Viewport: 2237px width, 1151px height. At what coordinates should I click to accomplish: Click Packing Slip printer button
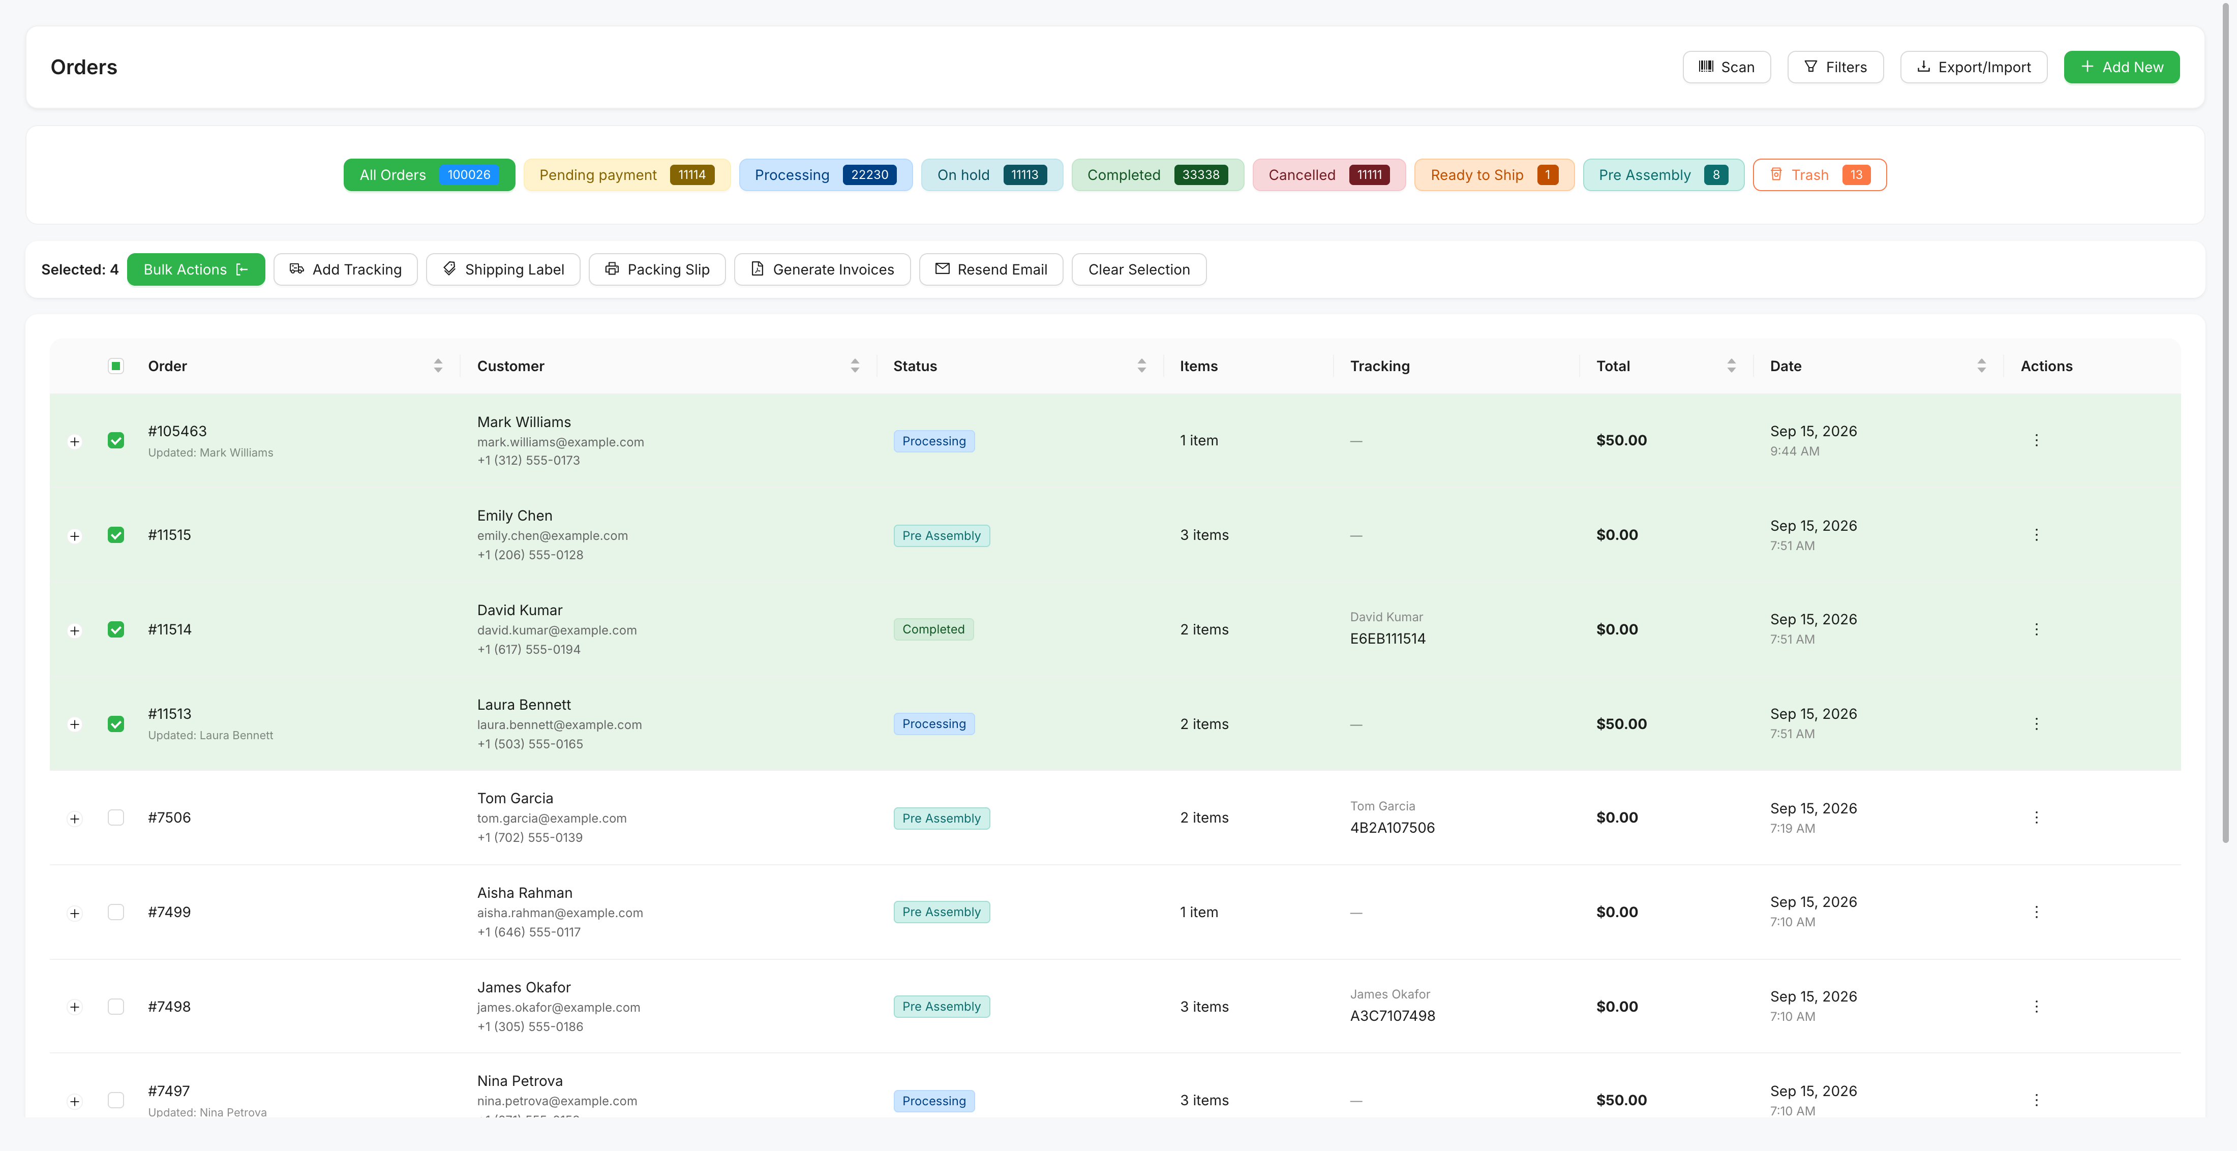[x=656, y=269]
